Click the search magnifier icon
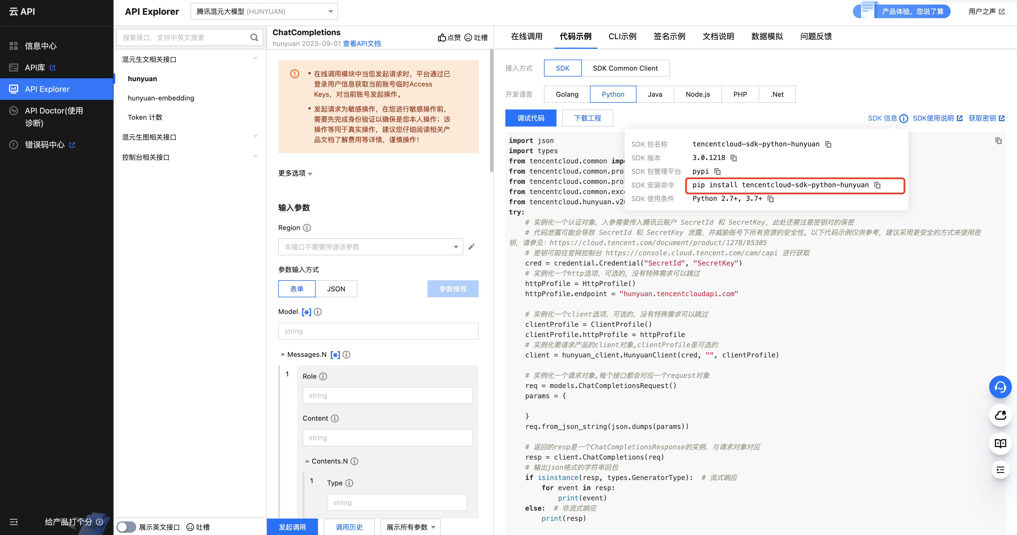 [254, 37]
